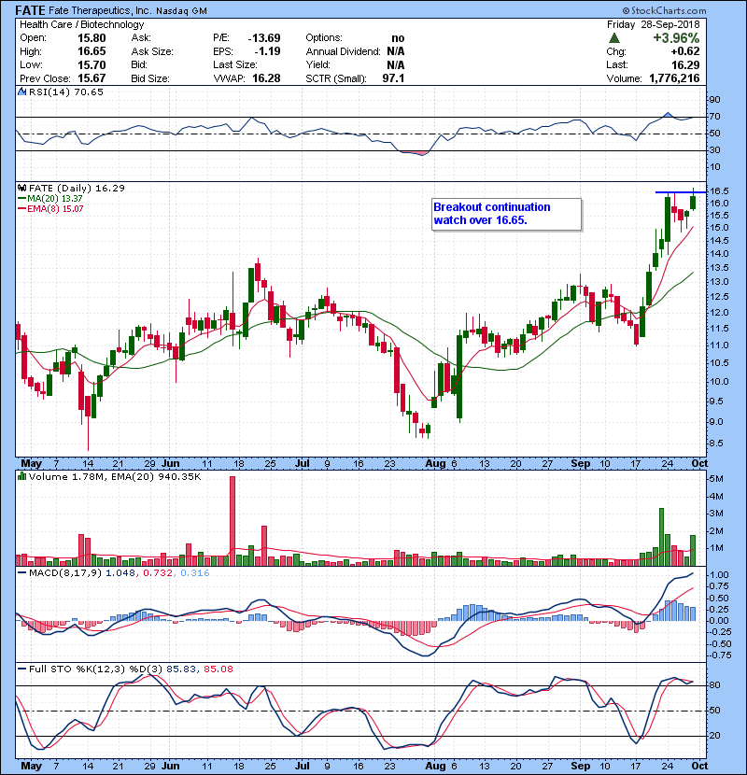Click the Yield N/A value

pyautogui.click(x=396, y=64)
